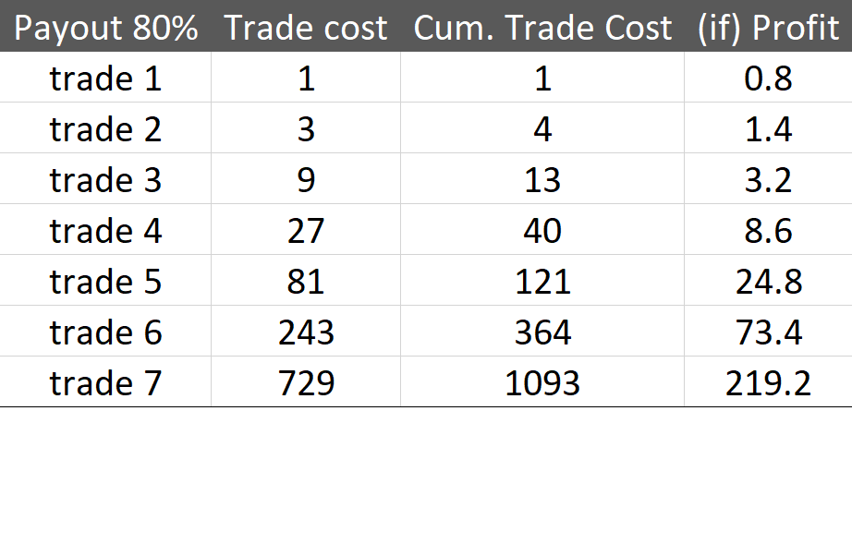Select the cell with trade cost 243
852x556 pixels.
tap(306, 332)
